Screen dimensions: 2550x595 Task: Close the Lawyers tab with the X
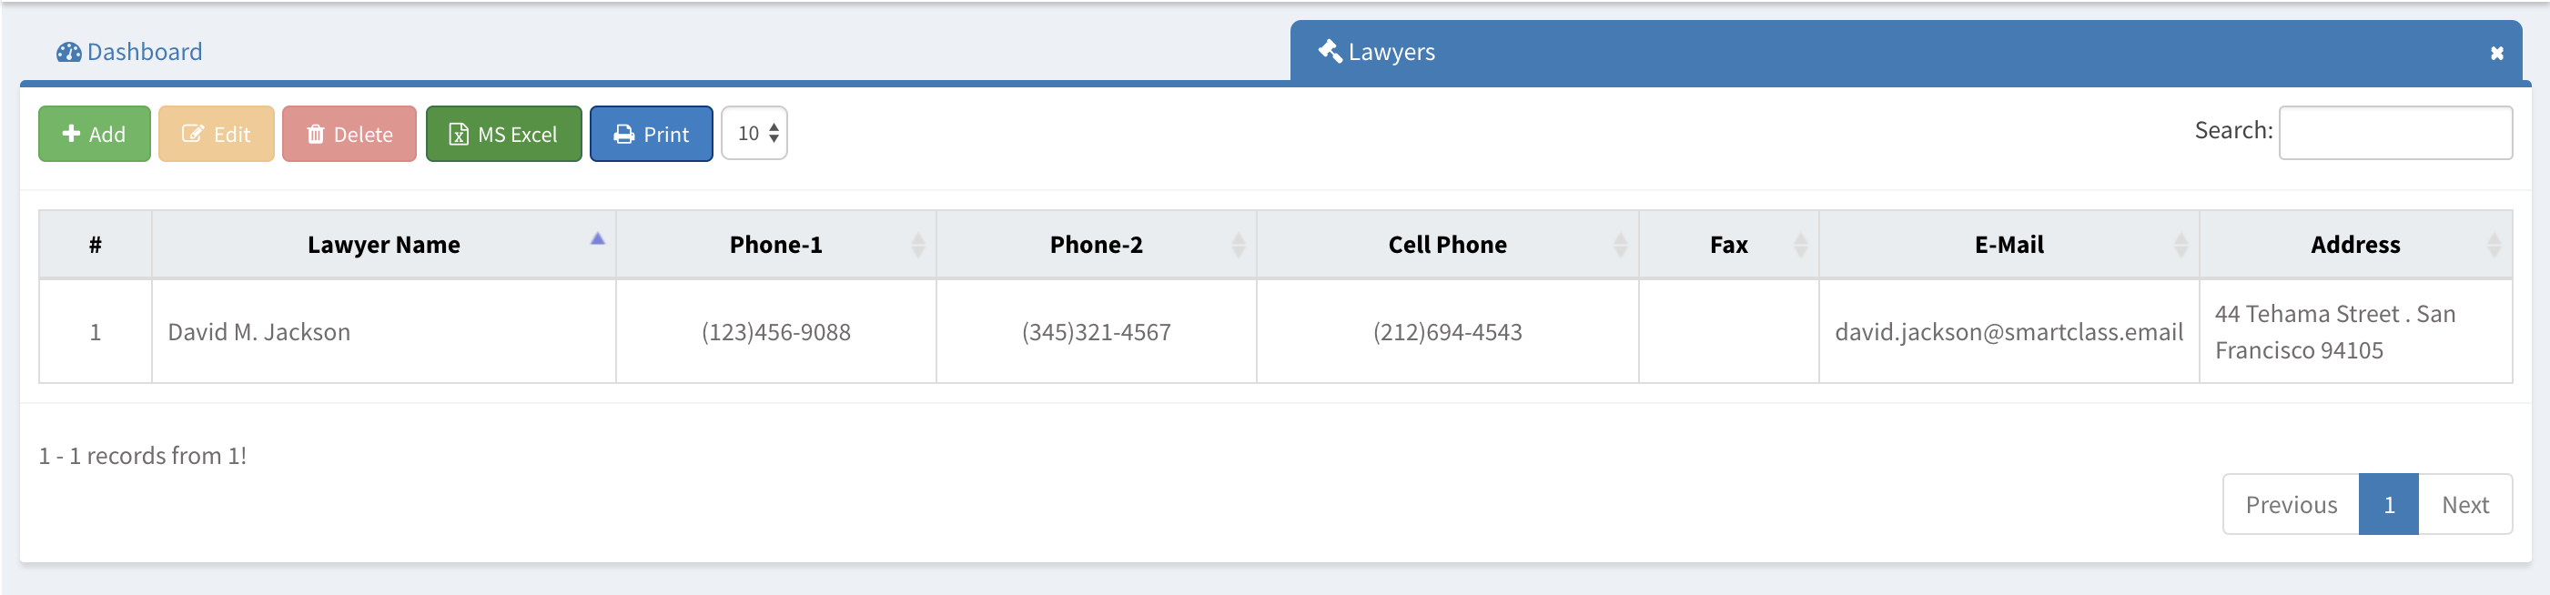pos(2496,54)
